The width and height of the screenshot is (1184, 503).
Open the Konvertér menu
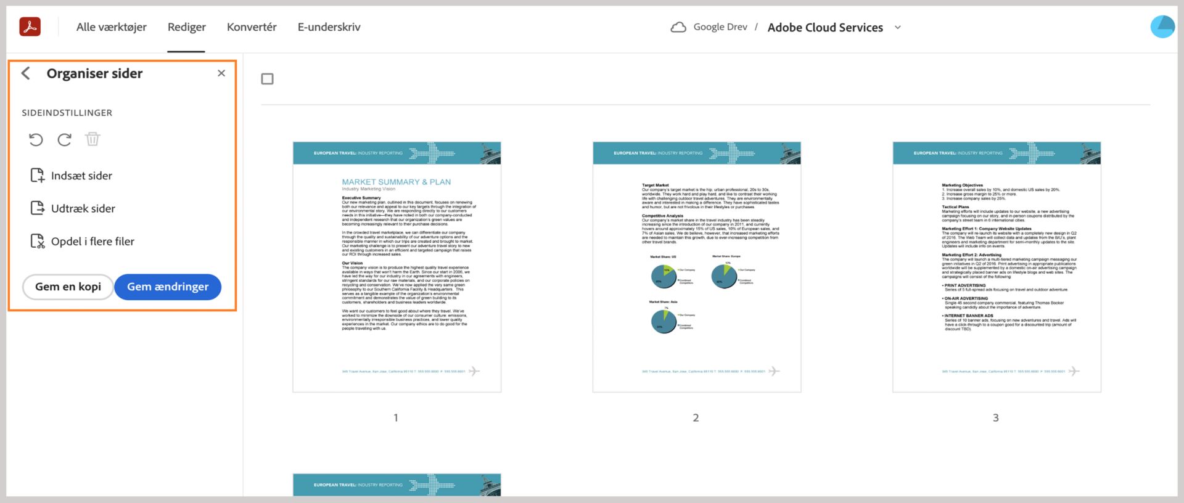coord(252,27)
